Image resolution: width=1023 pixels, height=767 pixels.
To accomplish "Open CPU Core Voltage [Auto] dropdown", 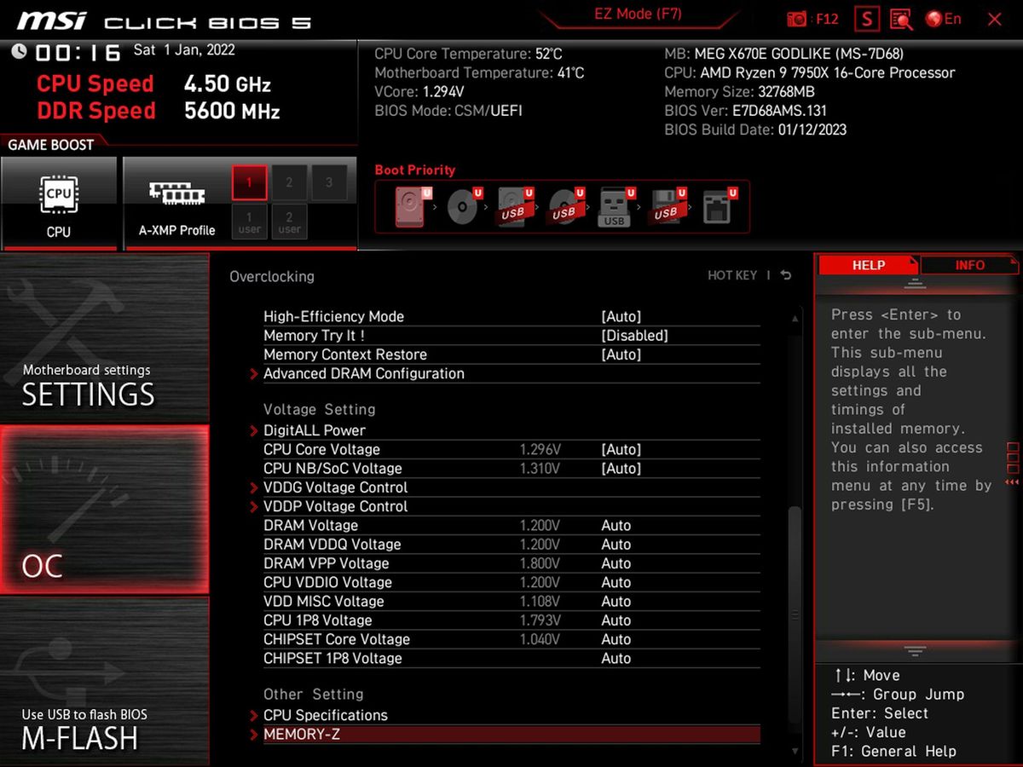I will pos(621,449).
